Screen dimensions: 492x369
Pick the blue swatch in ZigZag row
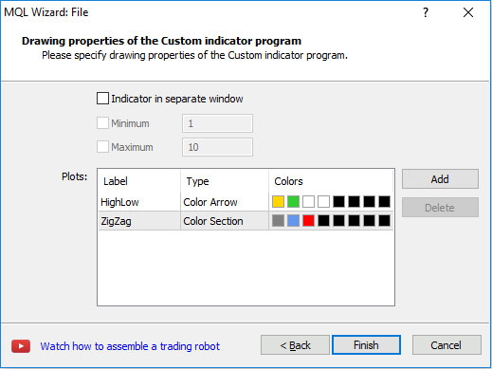[x=293, y=221]
